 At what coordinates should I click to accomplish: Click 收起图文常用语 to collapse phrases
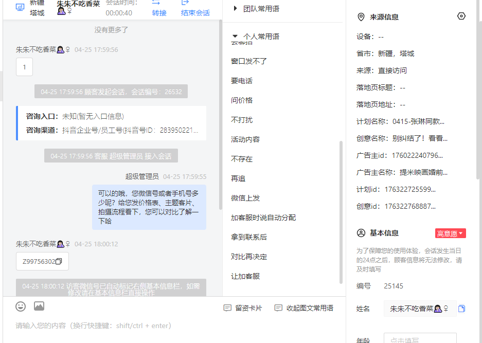304,308
